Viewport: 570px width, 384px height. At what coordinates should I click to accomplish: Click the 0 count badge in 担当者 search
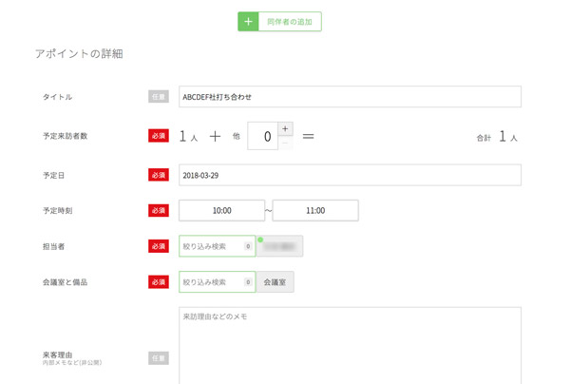pos(247,246)
